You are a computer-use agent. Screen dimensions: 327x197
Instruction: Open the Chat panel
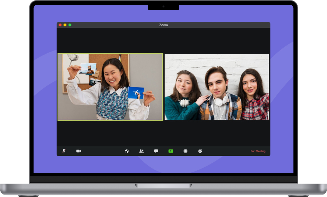[x=156, y=151]
